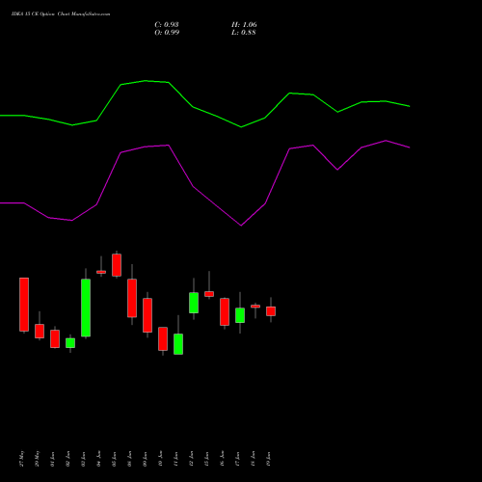Screen dimensions: 482x482
Task: Click the '01 Jun' date axis label
Action: coord(53,459)
